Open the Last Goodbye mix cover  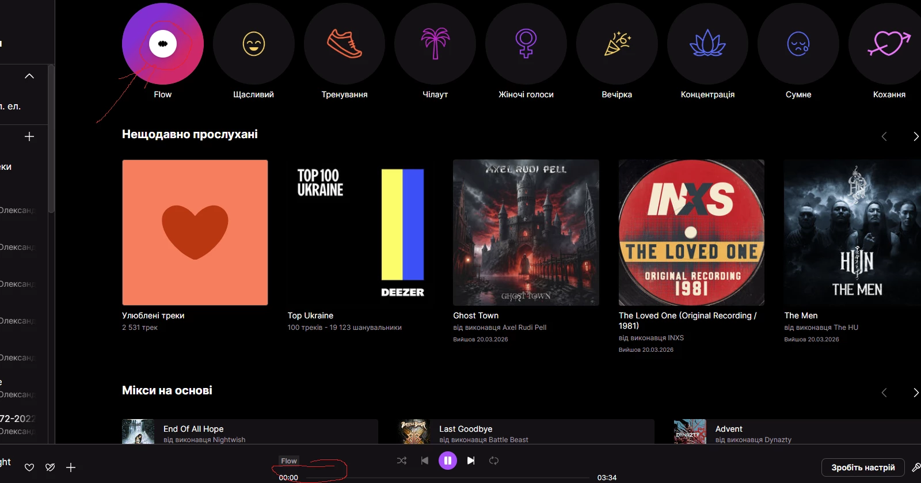click(x=414, y=432)
